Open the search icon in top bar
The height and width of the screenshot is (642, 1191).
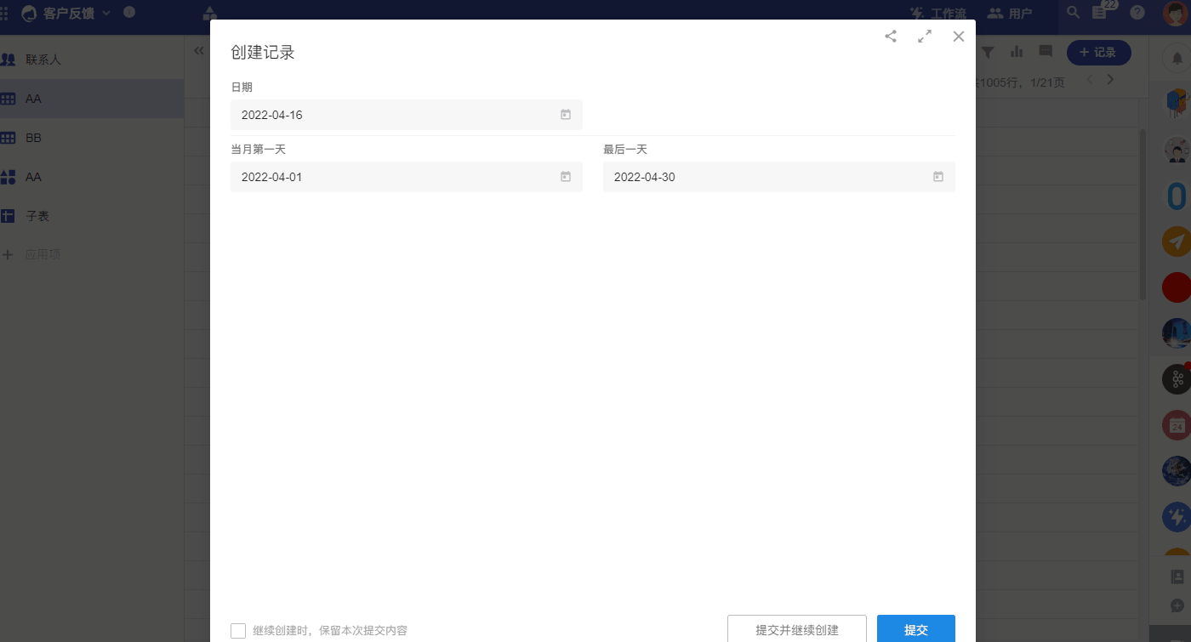[x=1074, y=13]
